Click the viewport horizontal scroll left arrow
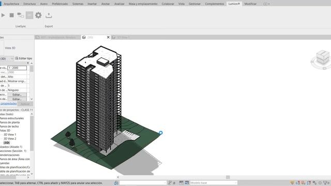The width and height of the screenshot is (331, 186). [118, 177]
